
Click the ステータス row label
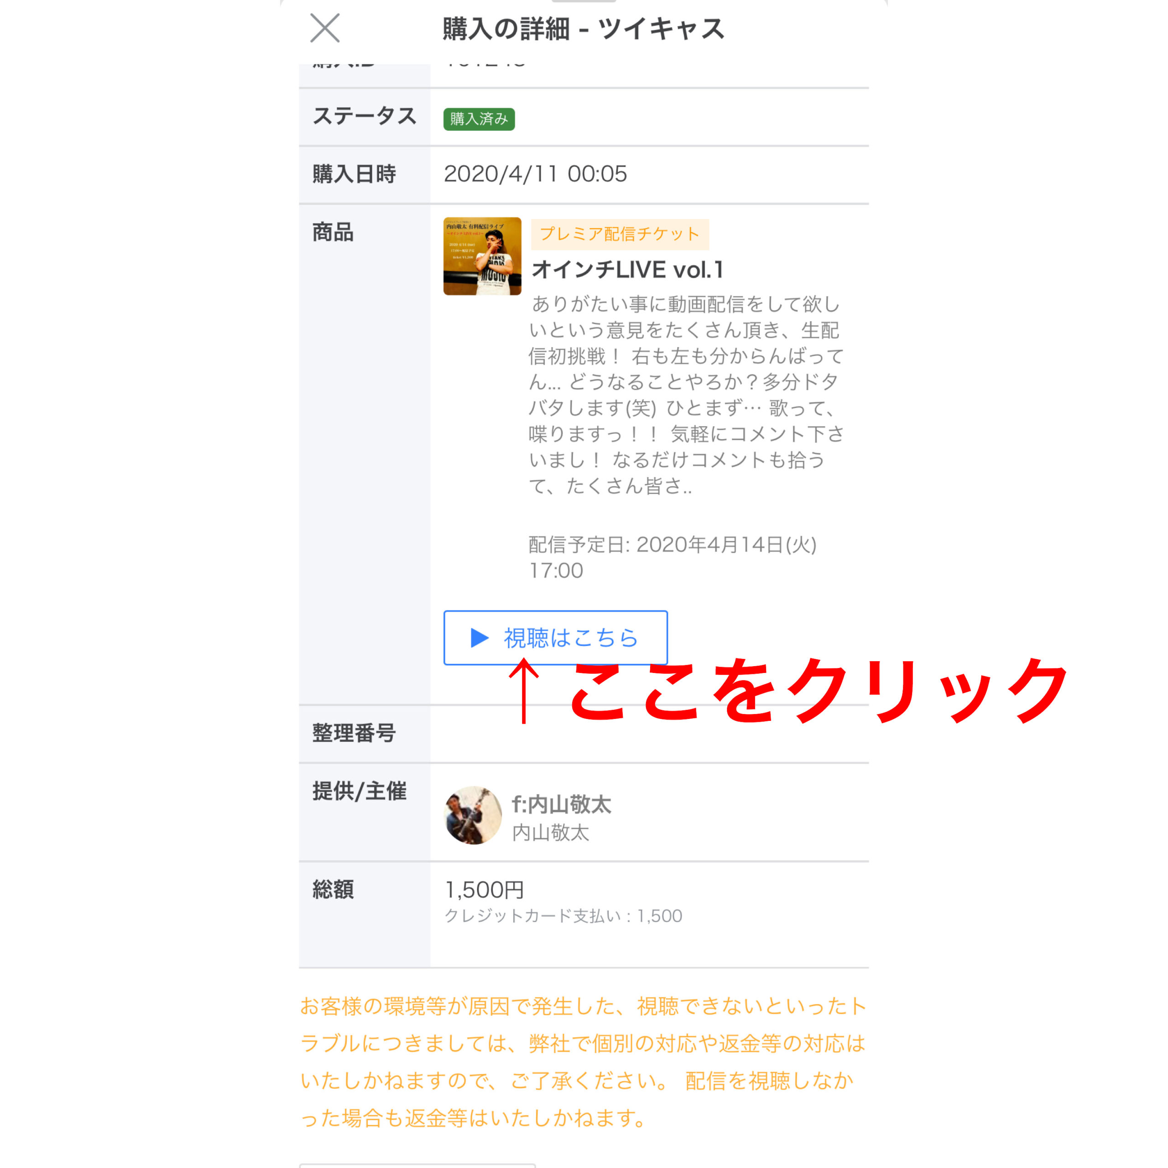[365, 115]
